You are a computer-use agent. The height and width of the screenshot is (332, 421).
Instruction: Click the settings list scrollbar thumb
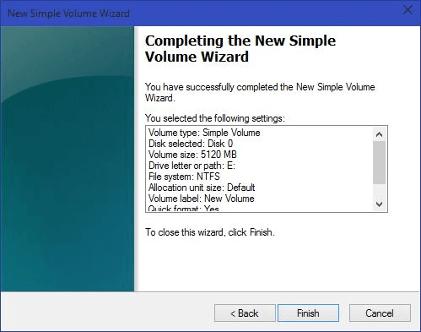(x=379, y=162)
